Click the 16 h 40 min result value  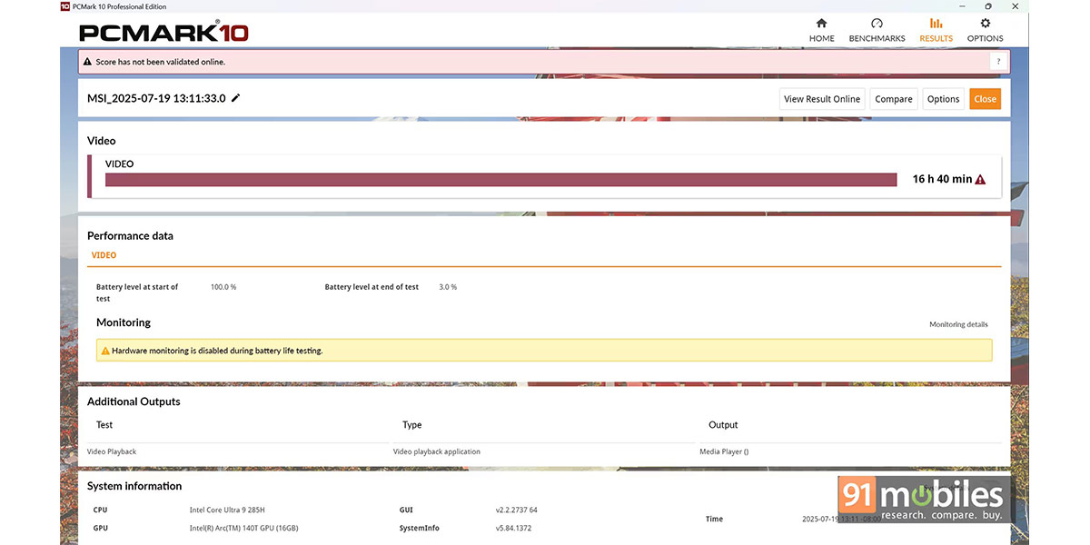coord(942,180)
